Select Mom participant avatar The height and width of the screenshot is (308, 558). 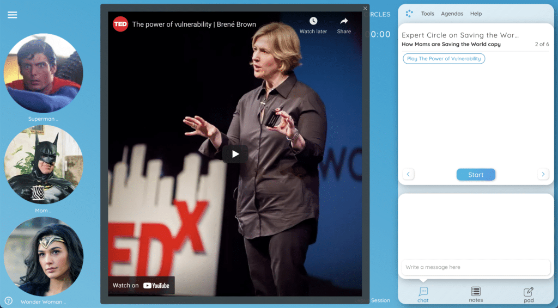pyautogui.click(x=44, y=164)
